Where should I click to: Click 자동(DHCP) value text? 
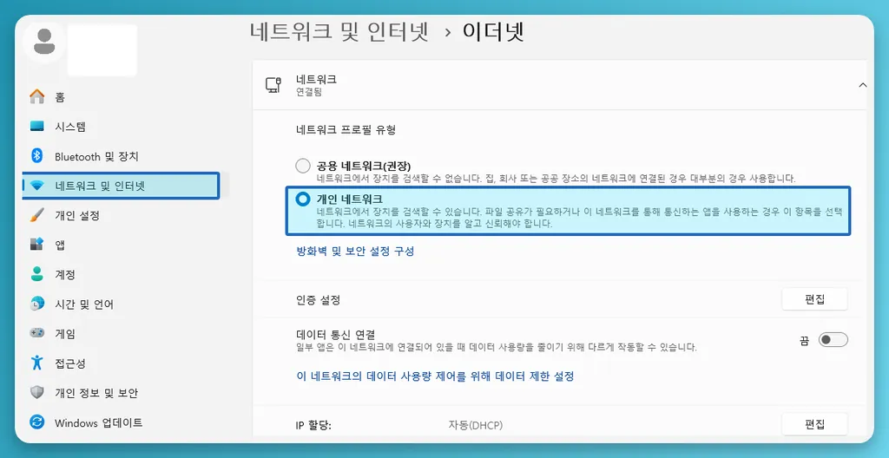point(475,424)
